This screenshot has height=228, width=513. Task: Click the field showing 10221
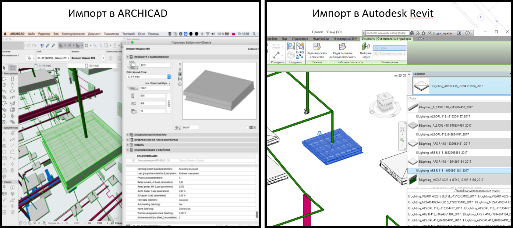[x=155, y=88]
